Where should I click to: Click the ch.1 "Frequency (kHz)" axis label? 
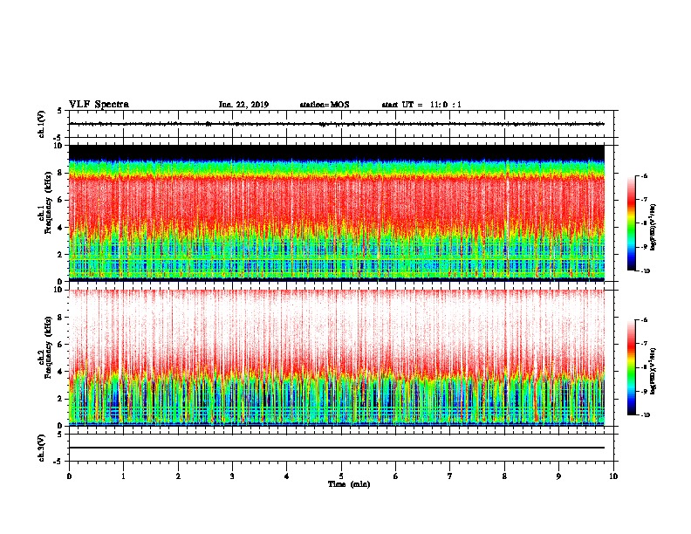click(x=47, y=203)
